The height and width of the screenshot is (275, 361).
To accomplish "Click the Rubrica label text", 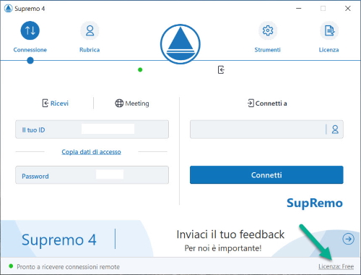I will 90,50.
